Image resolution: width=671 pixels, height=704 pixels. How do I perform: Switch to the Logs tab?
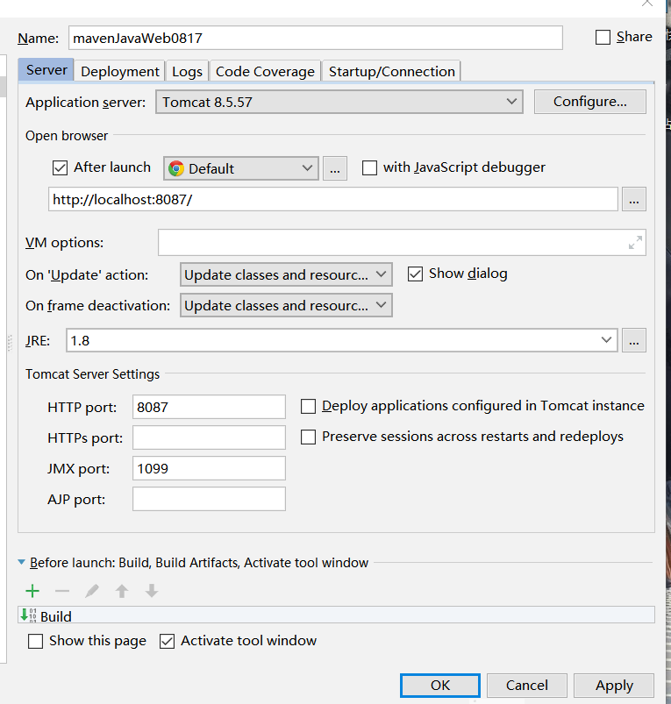(188, 71)
